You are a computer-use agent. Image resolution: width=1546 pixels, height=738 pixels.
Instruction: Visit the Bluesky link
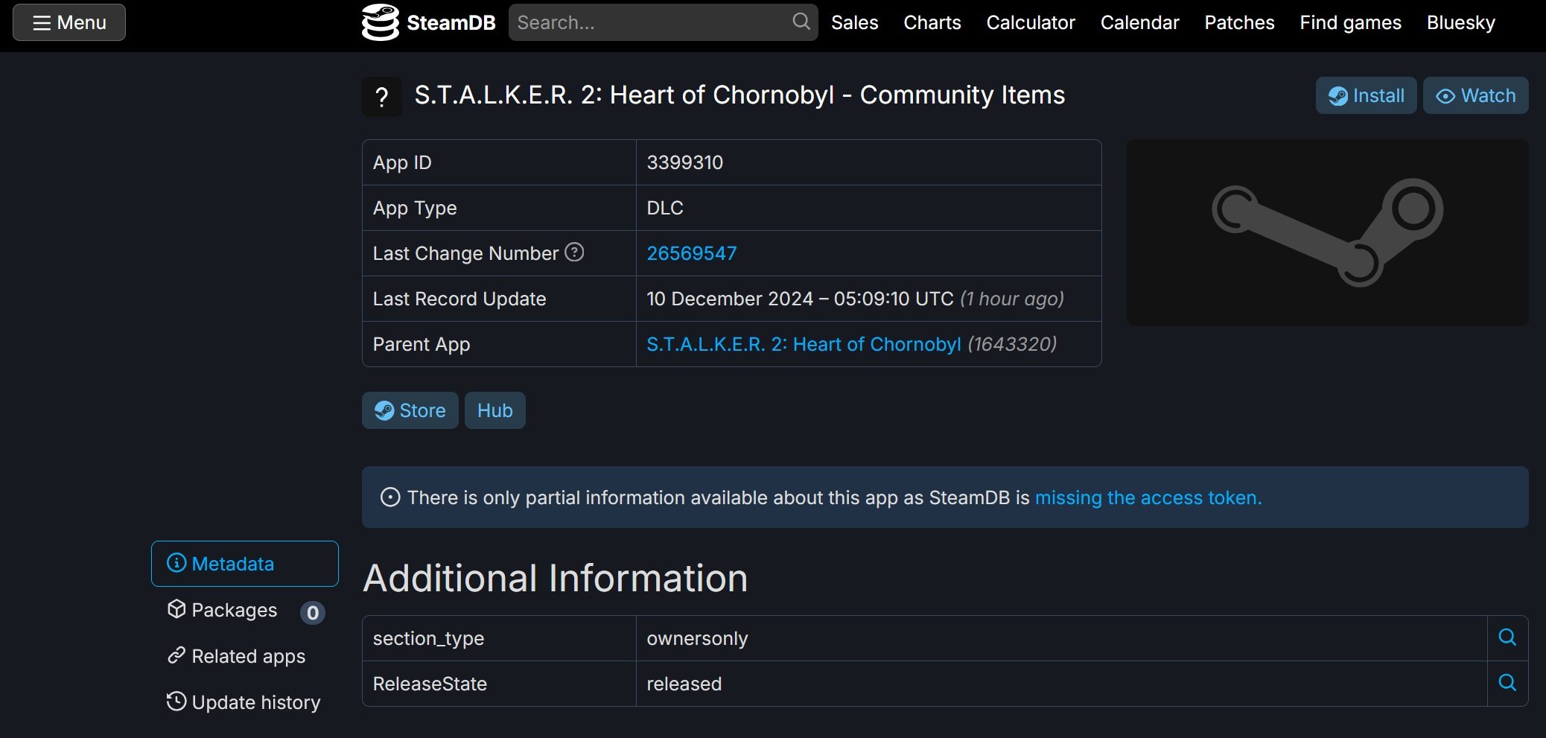(1461, 22)
